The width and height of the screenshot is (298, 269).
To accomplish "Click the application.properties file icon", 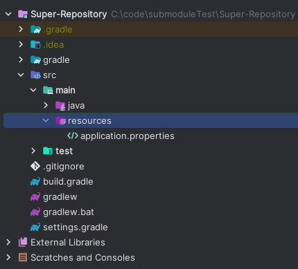I will tap(73, 136).
